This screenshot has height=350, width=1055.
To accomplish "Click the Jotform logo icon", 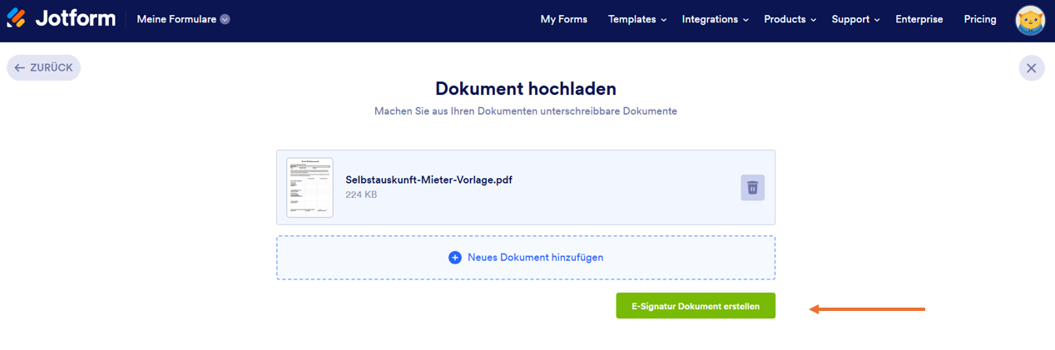I will 16,19.
